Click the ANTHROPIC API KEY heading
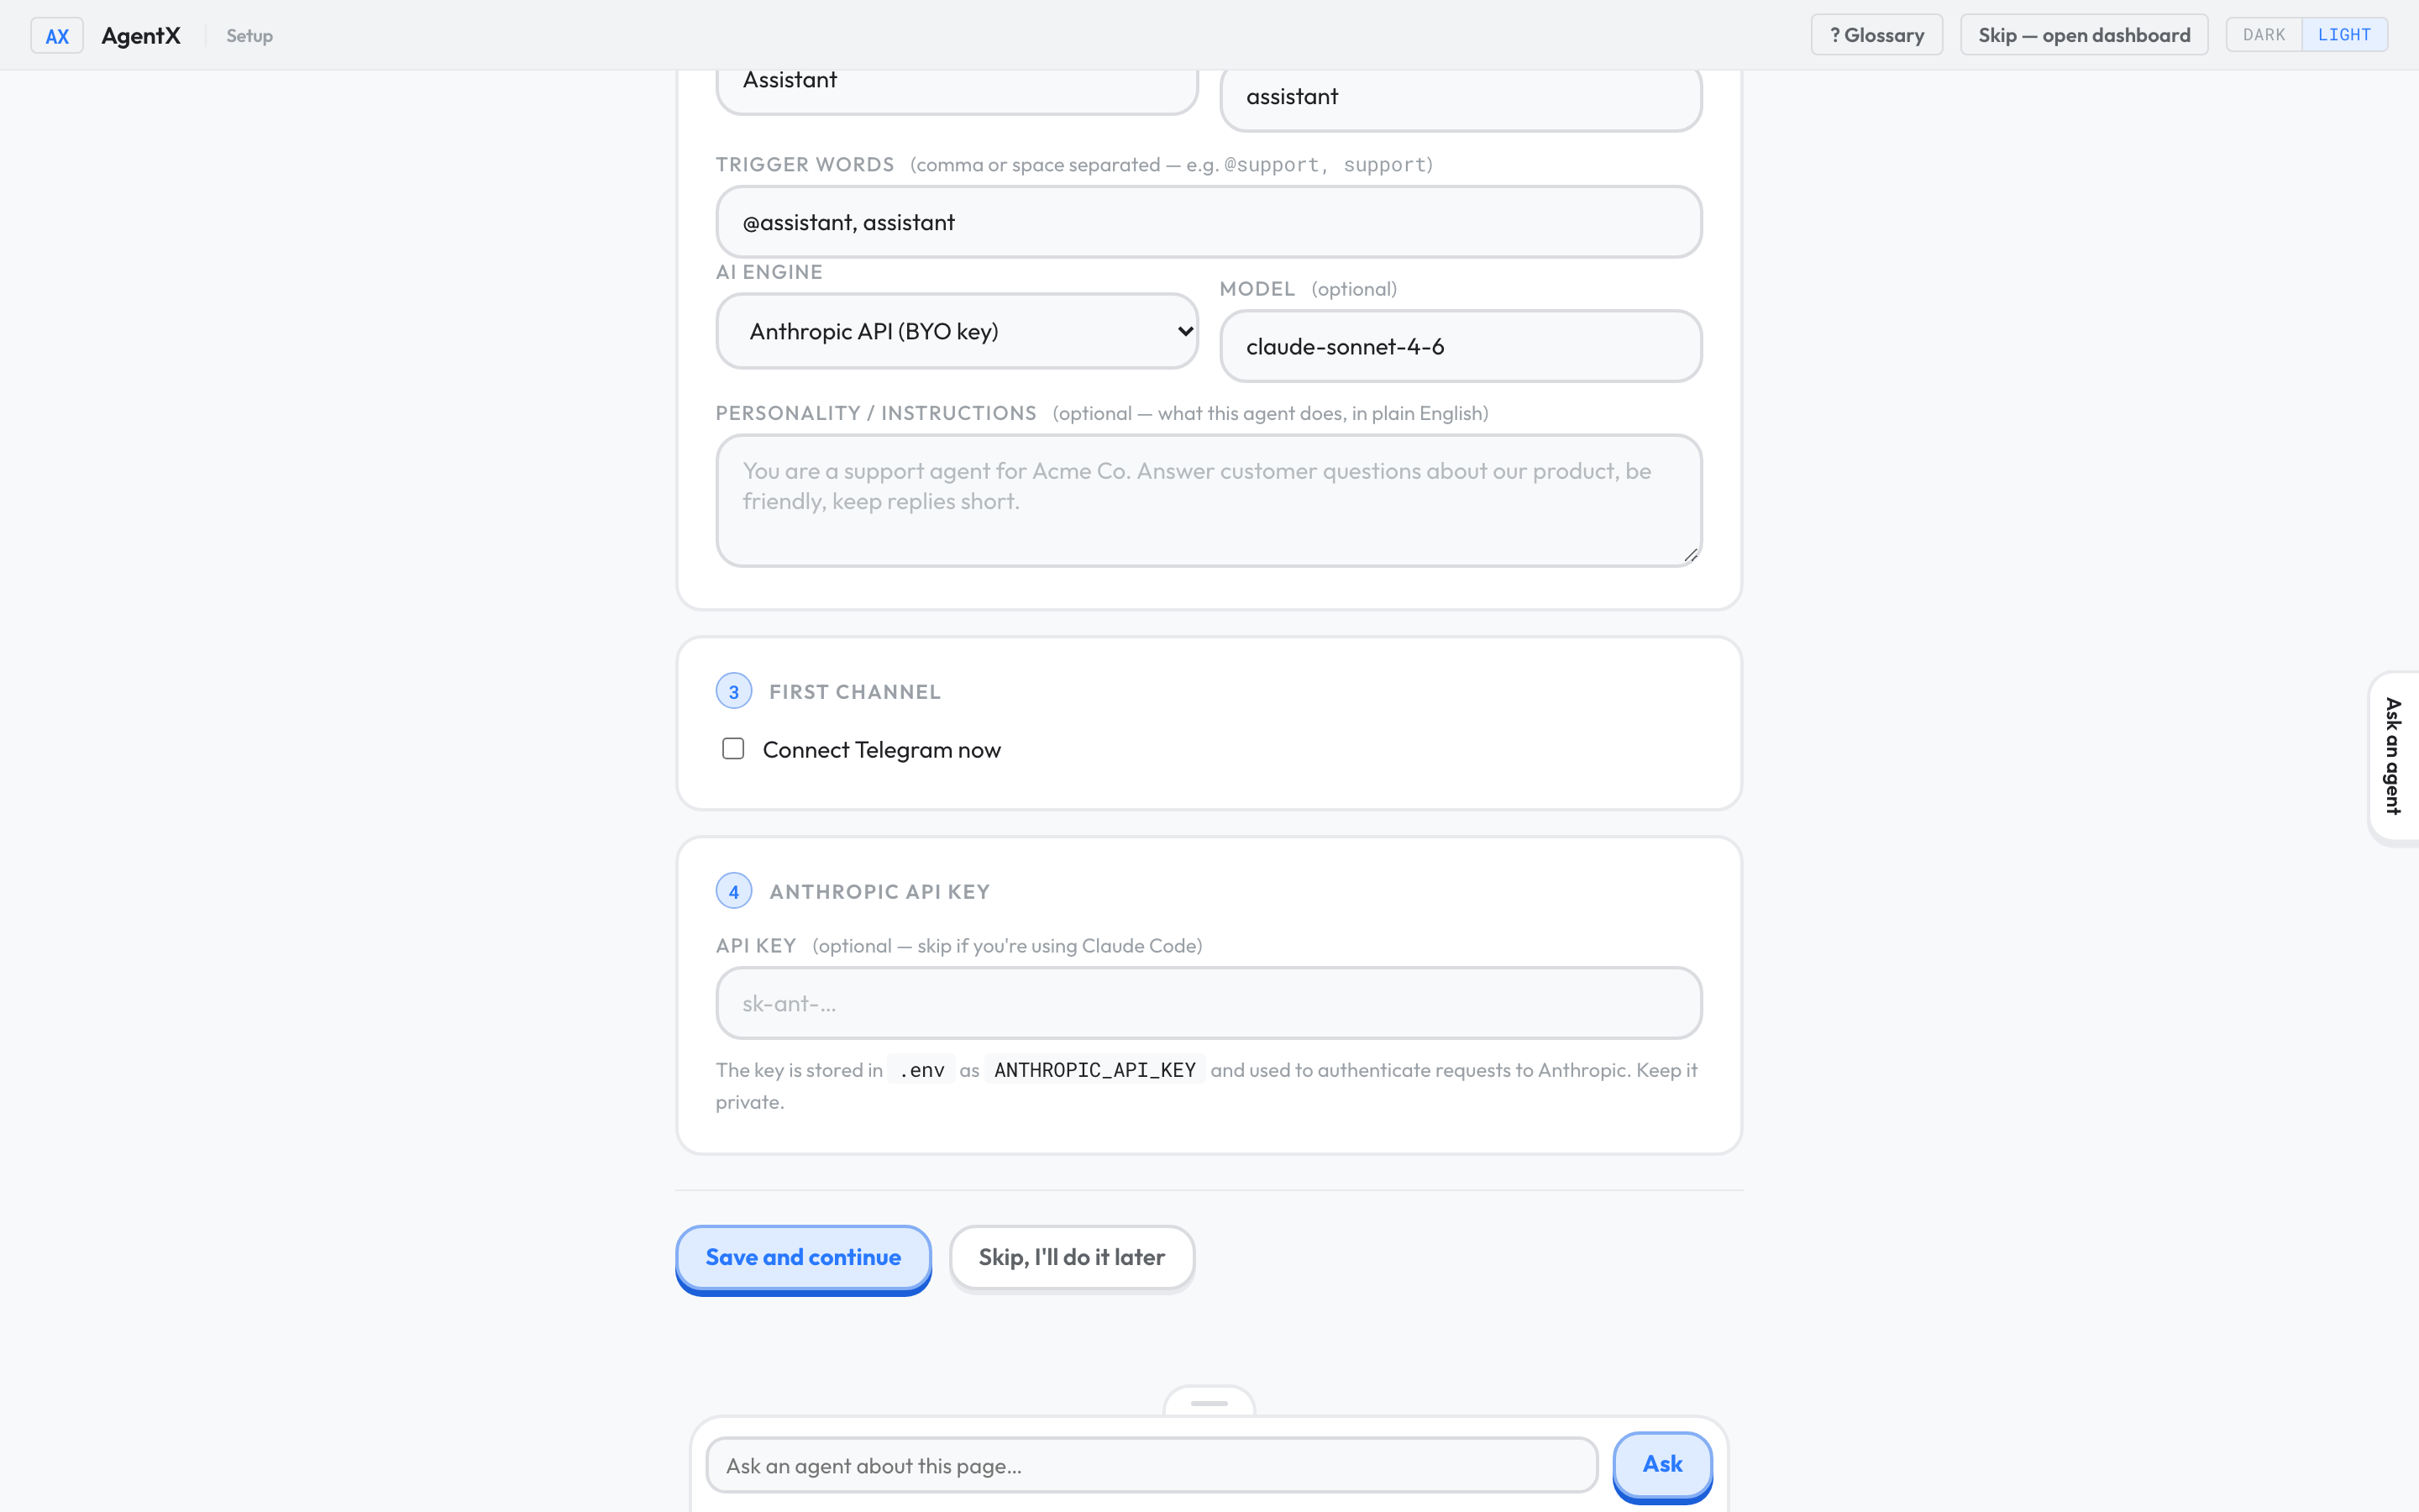Viewport: 2419px width, 1512px height. pos(879,892)
